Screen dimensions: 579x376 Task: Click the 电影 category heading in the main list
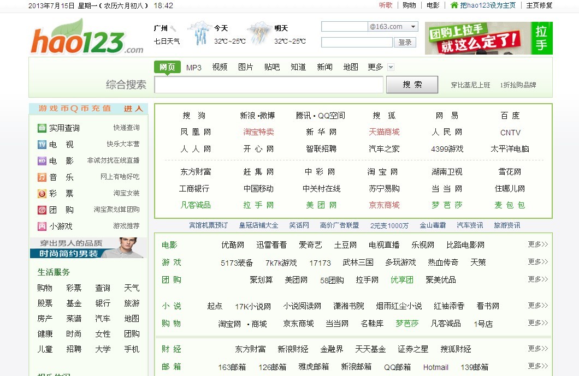[x=169, y=245]
